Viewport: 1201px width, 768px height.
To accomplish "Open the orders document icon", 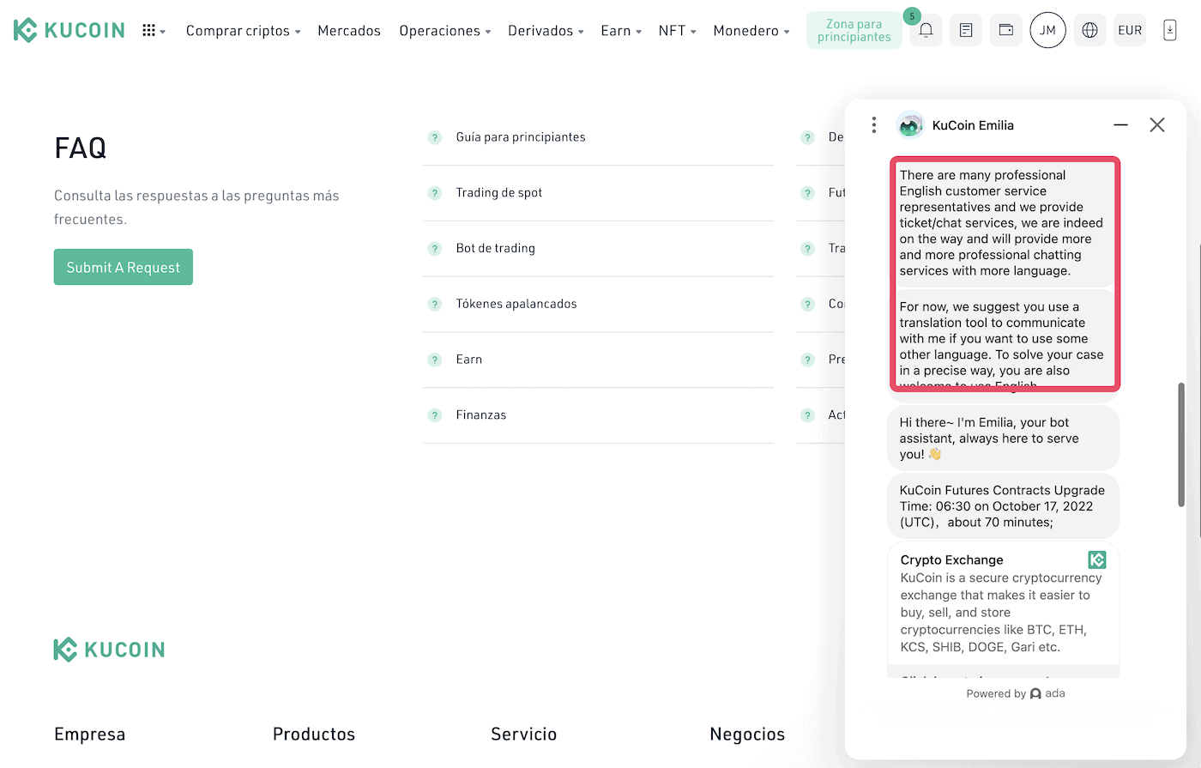I will click(966, 30).
